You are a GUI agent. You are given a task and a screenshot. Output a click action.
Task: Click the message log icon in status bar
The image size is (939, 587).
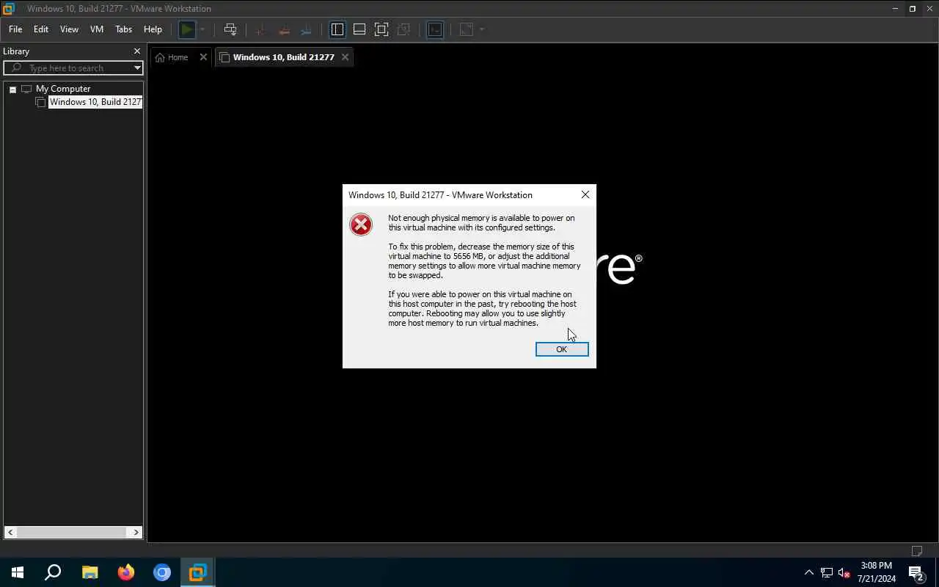917,551
